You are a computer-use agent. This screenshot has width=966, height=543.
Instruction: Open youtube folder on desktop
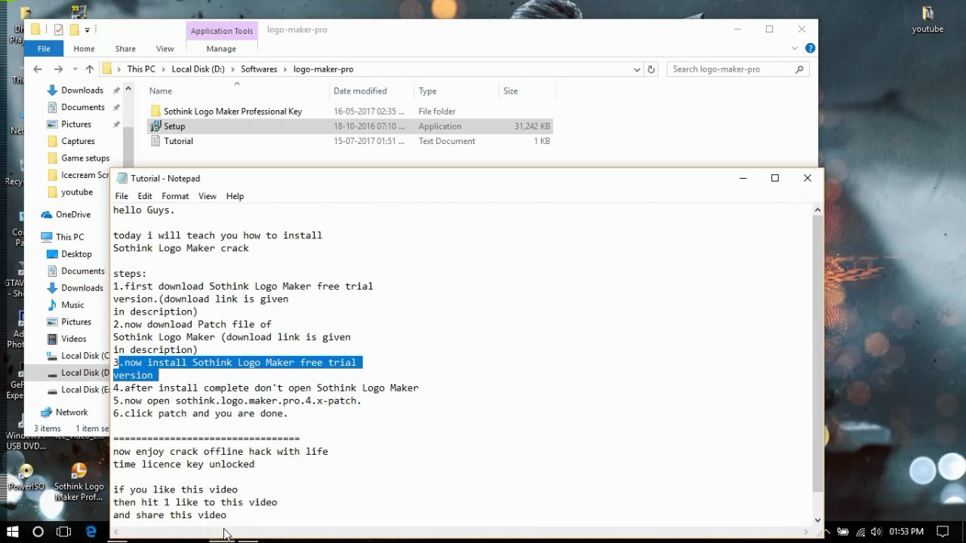(928, 20)
